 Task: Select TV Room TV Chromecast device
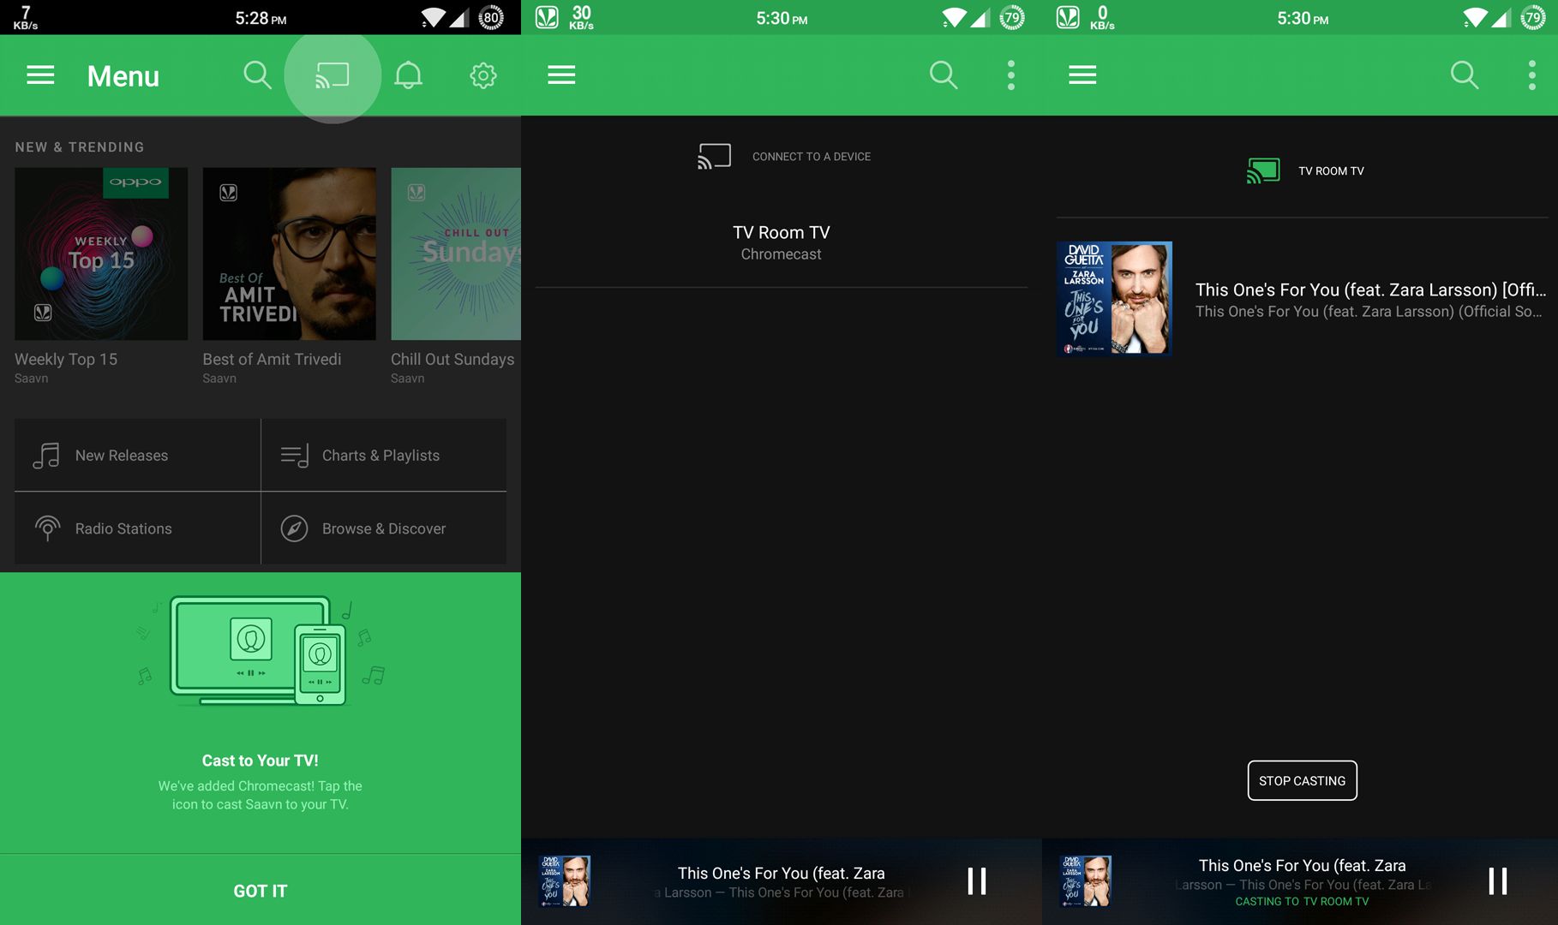(781, 242)
